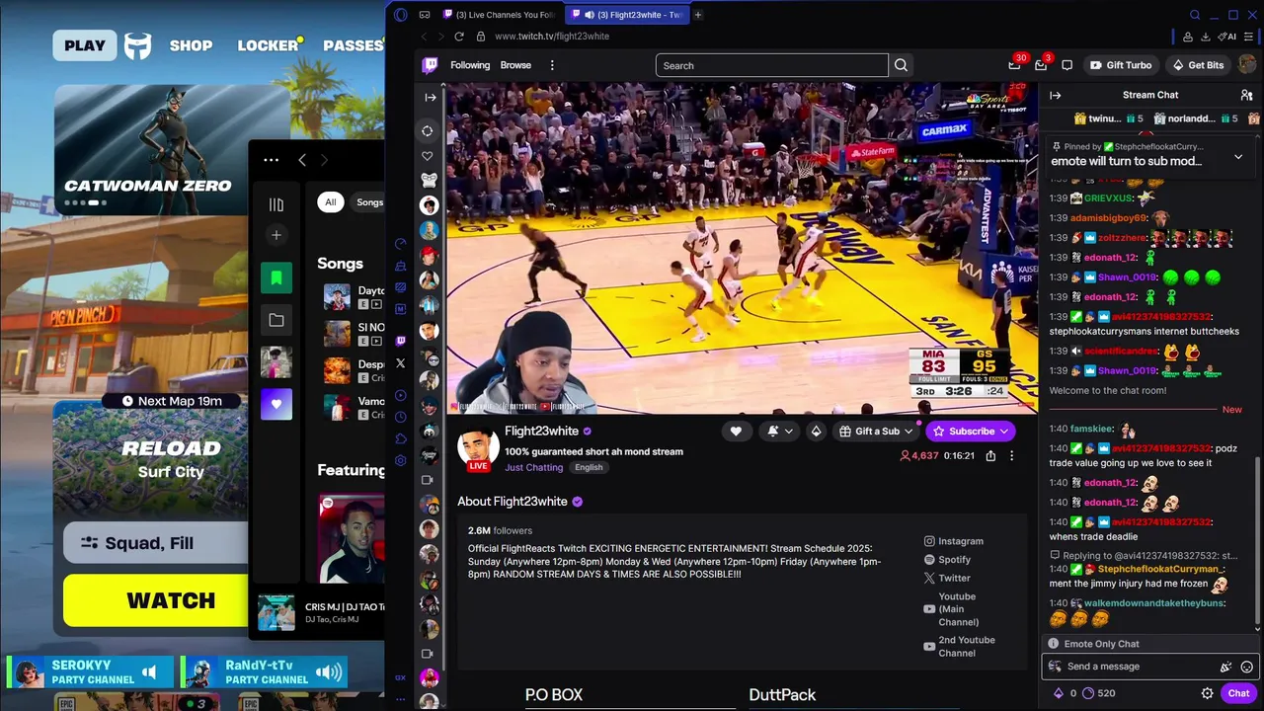Open the Spotify social link
The image size is (1264, 711).
pos(947,559)
